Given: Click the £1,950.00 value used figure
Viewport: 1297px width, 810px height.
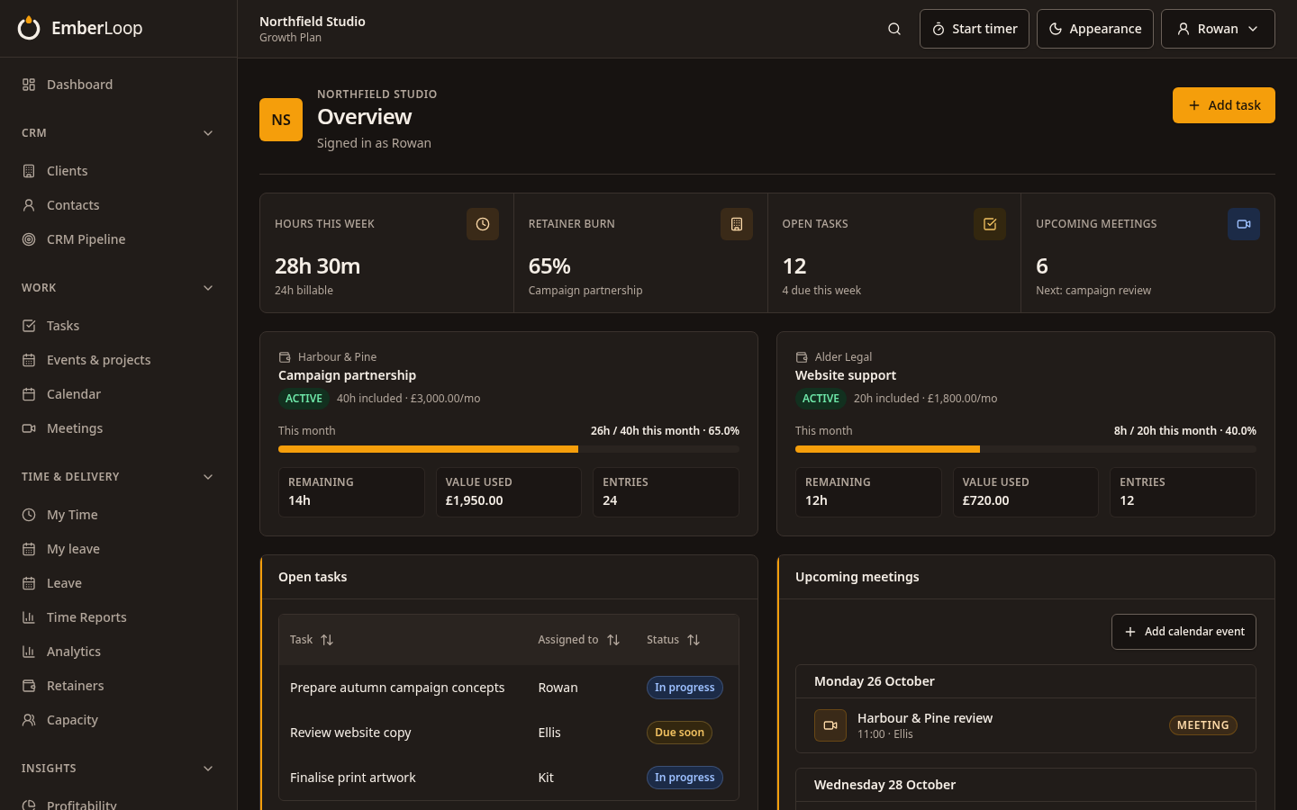Looking at the screenshot, I should point(475,500).
